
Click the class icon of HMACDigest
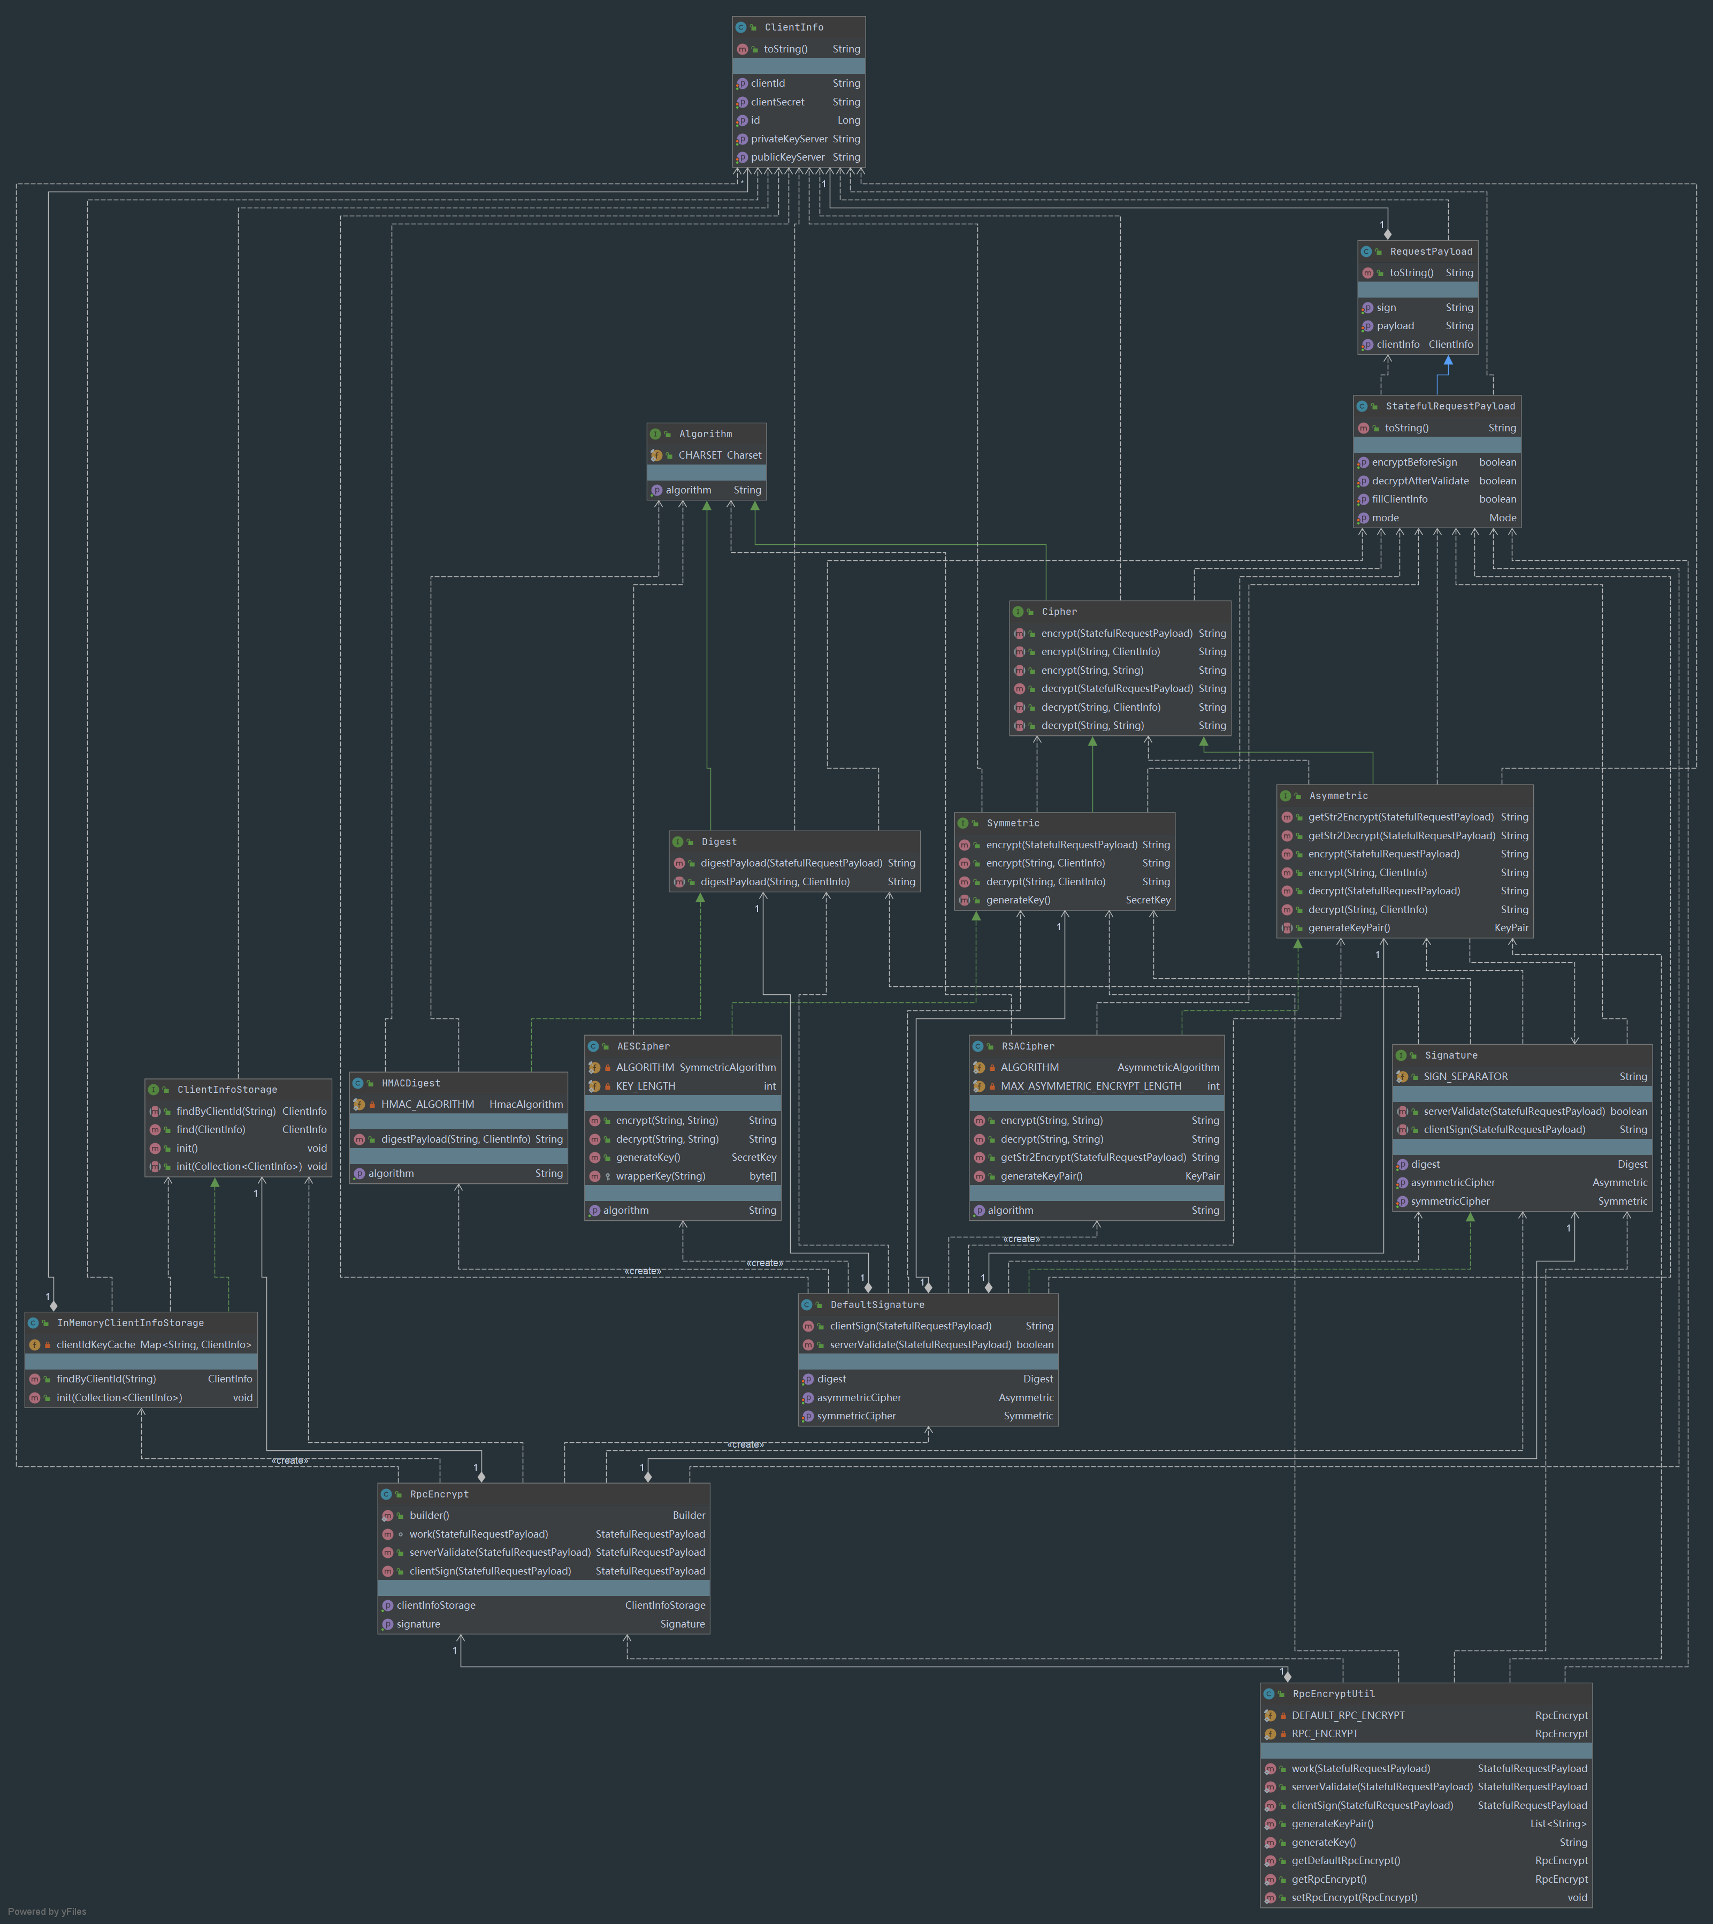pyautogui.click(x=358, y=1084)
